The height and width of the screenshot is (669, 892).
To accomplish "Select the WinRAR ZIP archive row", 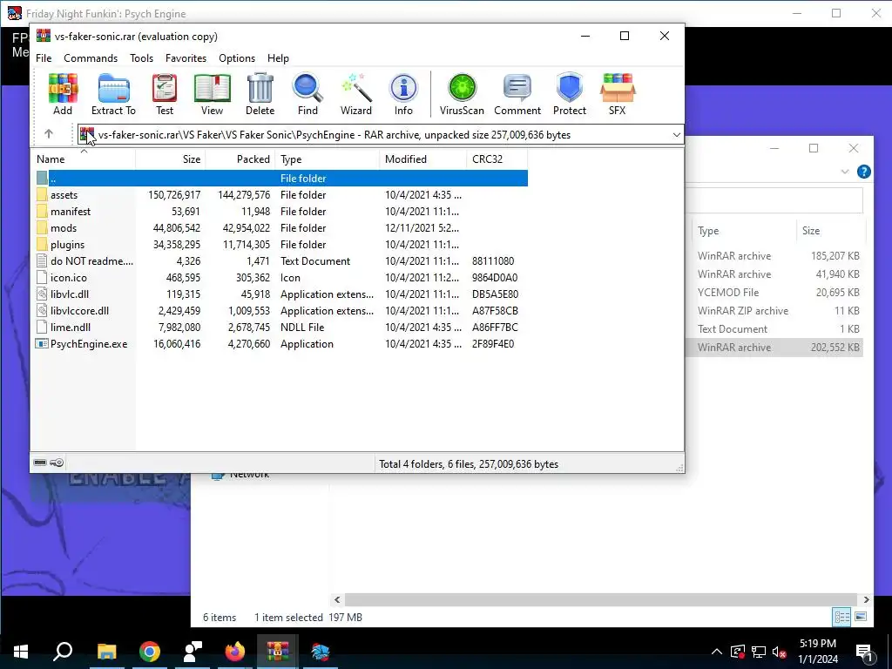I will pos(774,311).
